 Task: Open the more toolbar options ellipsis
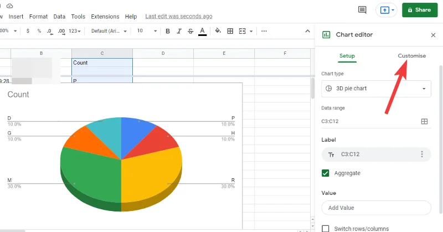coord(264,31)
